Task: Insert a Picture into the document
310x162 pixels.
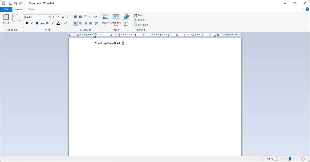Action: click(106, 19)
